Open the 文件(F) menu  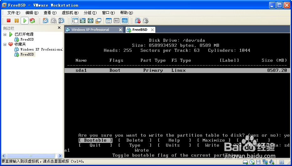pyautogui.click(x=14, y=12)
